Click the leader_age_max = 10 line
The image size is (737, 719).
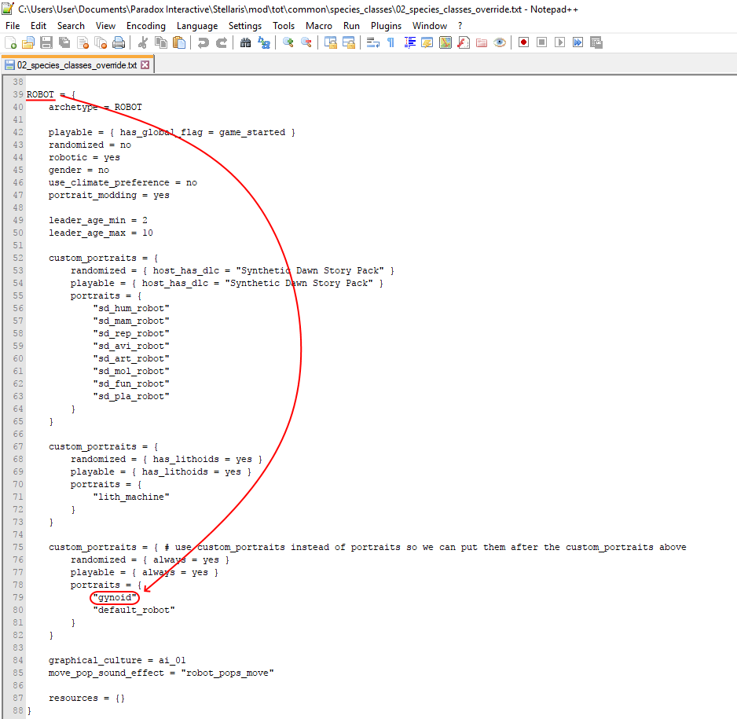[101, 233]
